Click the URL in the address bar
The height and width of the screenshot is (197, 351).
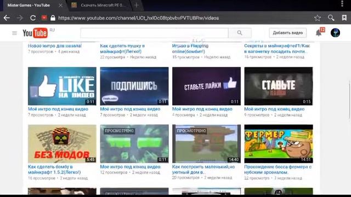(x=138, y=18)
